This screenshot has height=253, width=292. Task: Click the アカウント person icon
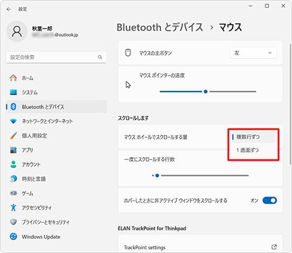pyautogui.click(x=13, y=164)
